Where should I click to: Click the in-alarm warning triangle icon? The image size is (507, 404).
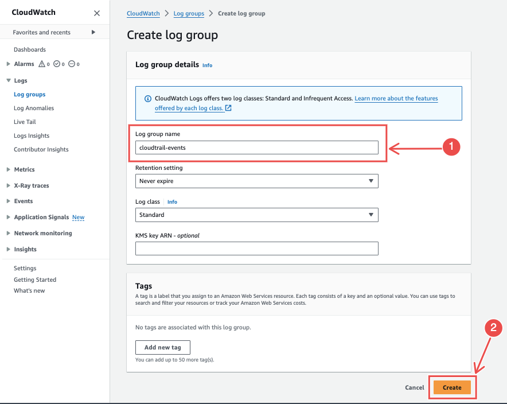(x=41, y=64)
